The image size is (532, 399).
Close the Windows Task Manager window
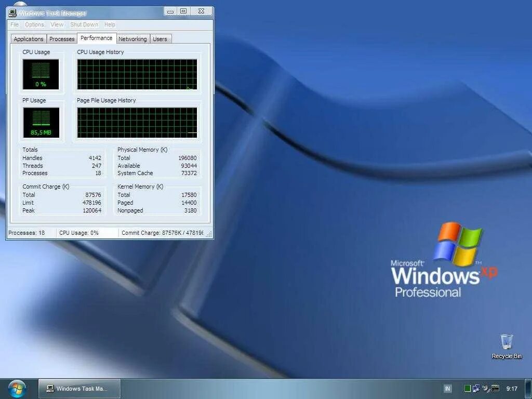click(x=201, y=11)
